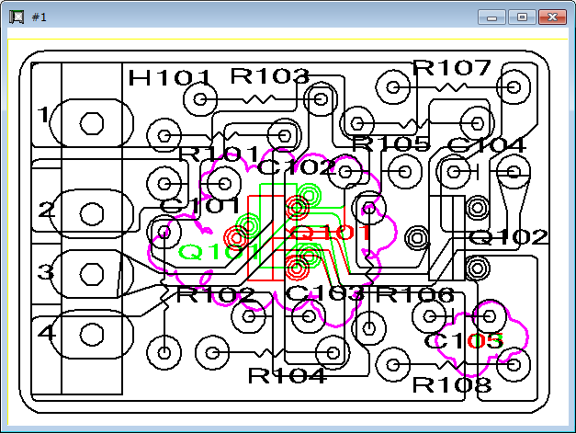Click the R105 resistor label

[390, 143]
